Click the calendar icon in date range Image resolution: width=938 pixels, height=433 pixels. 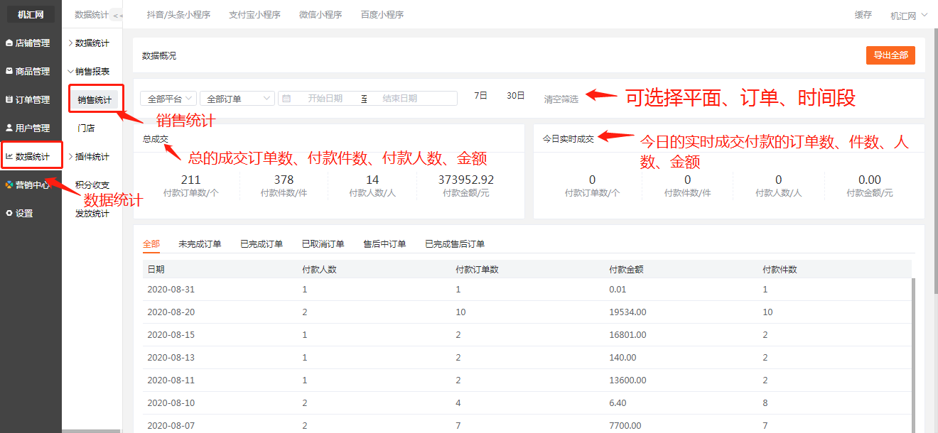point(286,99)
